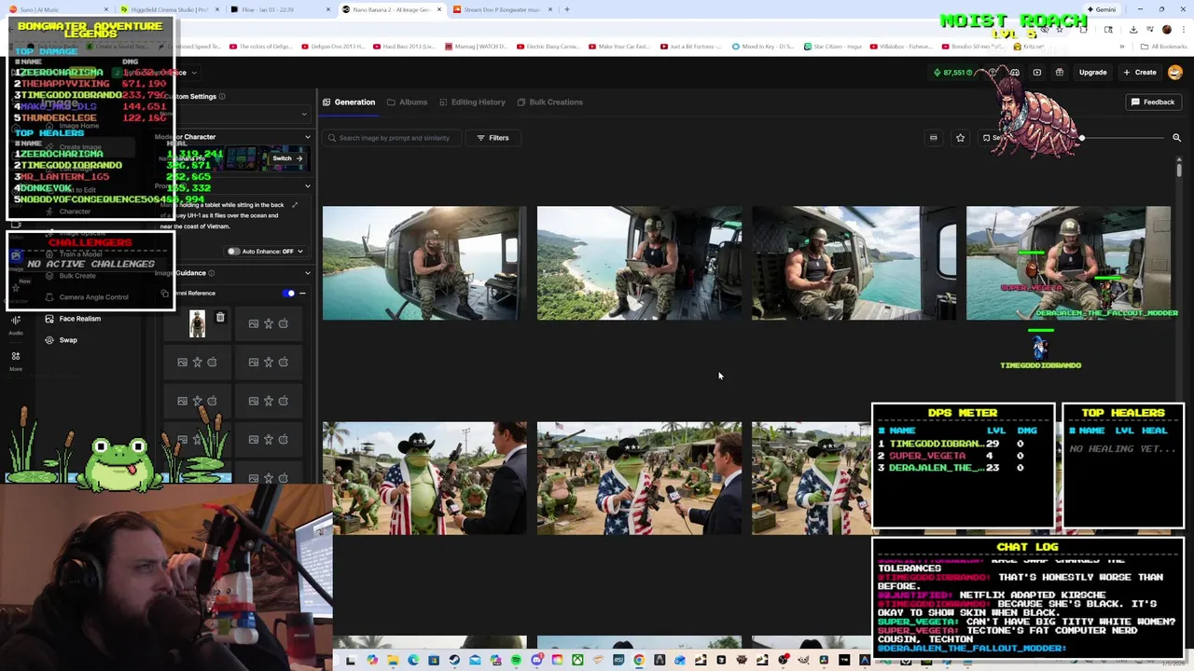Viewport: 1194px width, 671px height.
Task: Click the Filters button
Action: (x=493, y=138)
